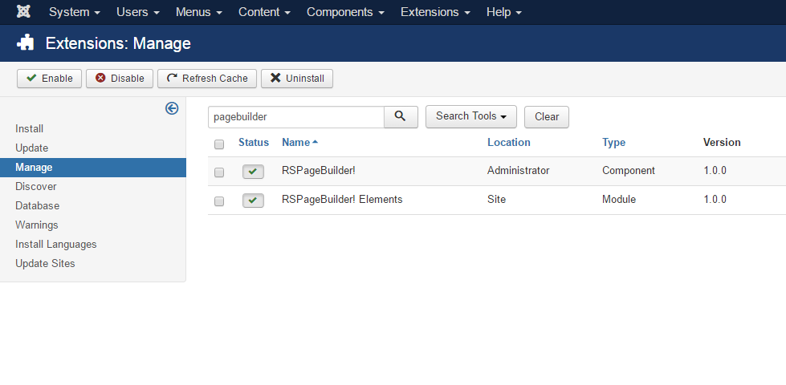Open the Discover sidebar item

point(35,186)
